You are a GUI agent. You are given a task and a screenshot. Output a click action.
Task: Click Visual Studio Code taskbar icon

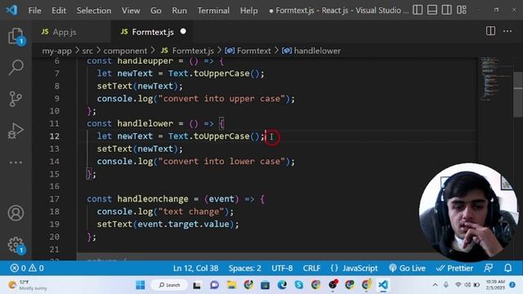pyautogui.click(x=383, y=285)
